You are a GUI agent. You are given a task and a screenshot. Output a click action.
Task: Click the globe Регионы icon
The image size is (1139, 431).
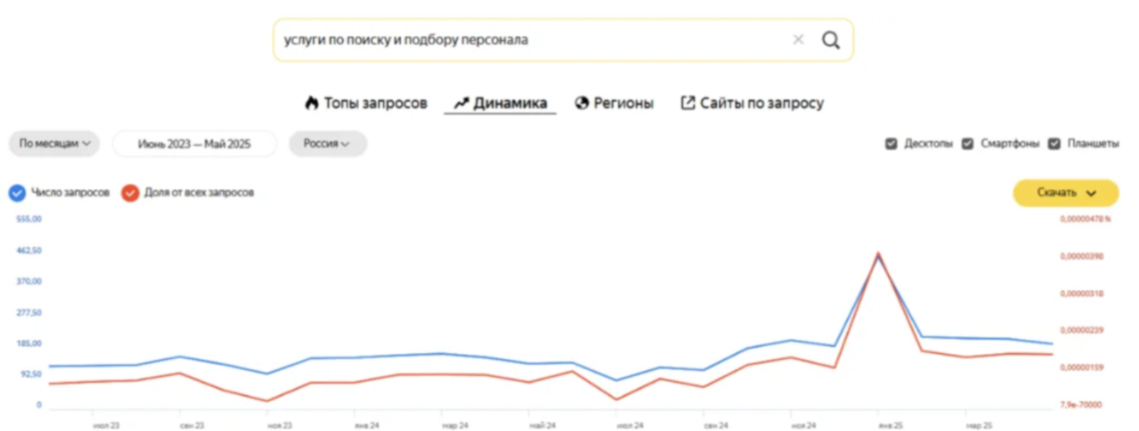click(x=582, y=103)
